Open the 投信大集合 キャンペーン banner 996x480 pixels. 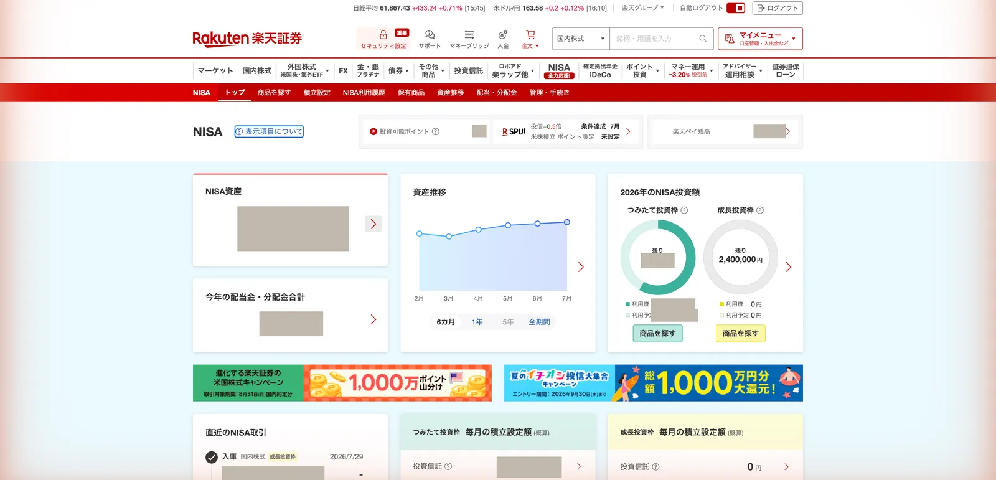point(654,383)
